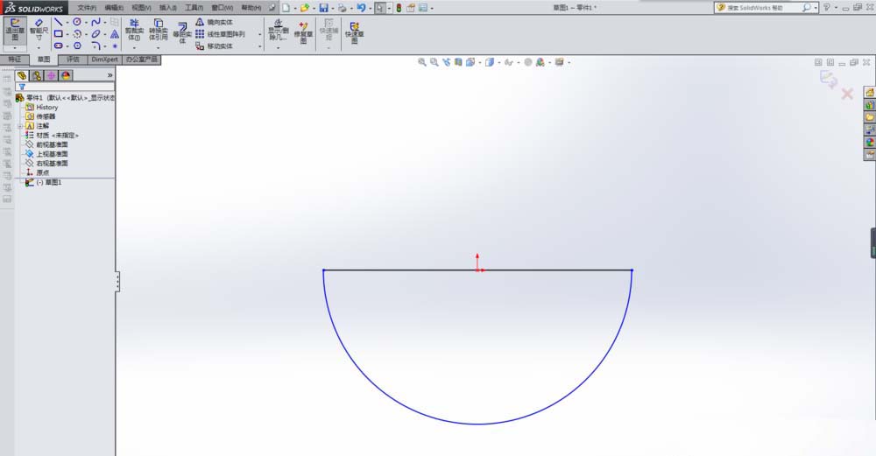Image resolution: width=876 pixels, height=456 pixels.
Task: Open the SolidWorks Resources home tab
Action: [x=870, y=92]
